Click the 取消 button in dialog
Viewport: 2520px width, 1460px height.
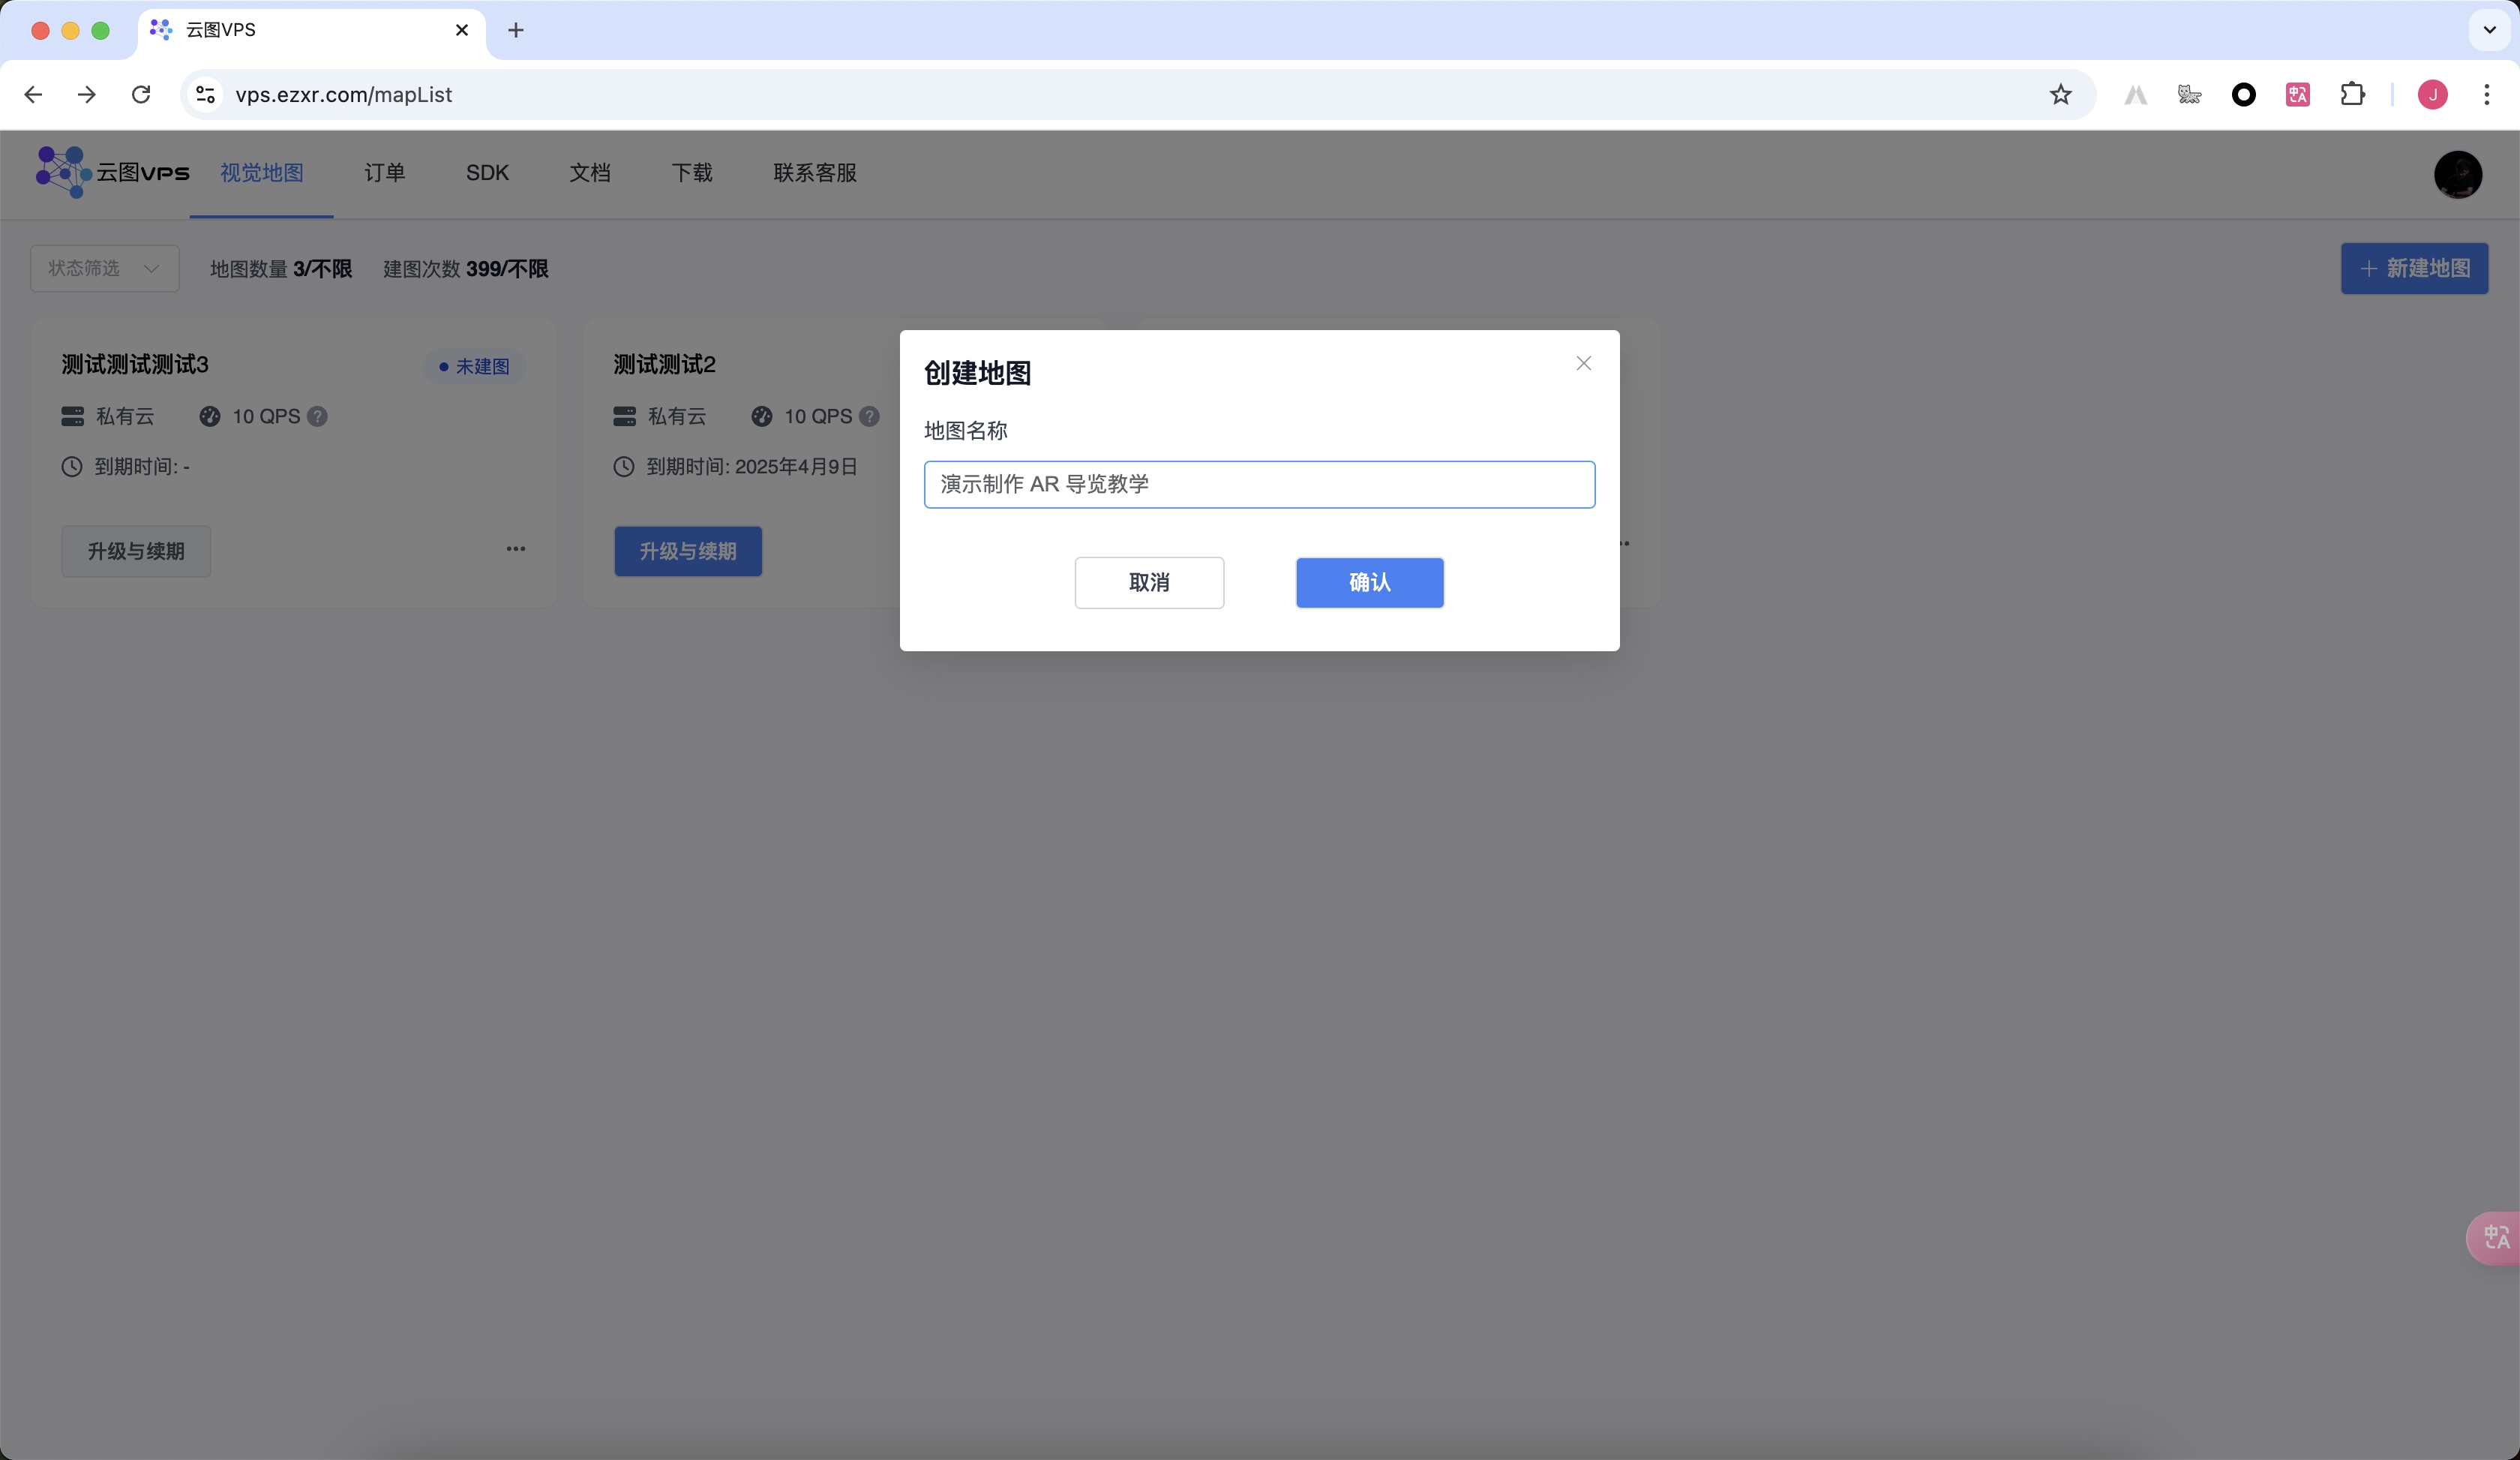[1149, 582]
